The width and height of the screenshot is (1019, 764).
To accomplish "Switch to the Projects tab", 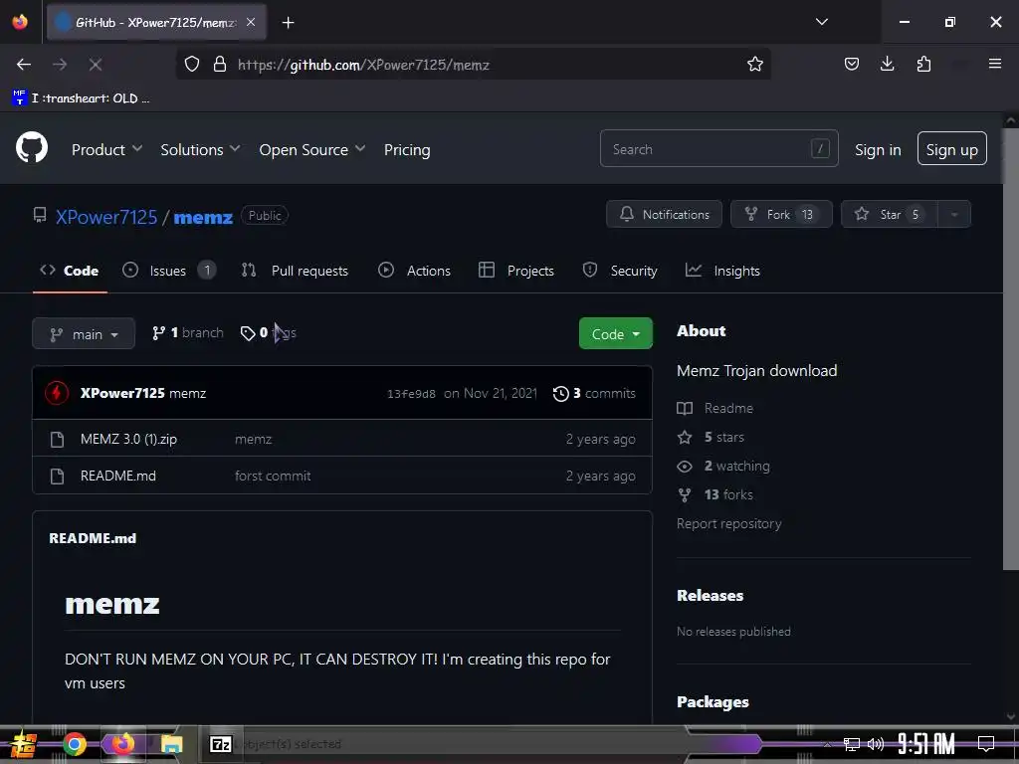I will (x=516, y=271).
